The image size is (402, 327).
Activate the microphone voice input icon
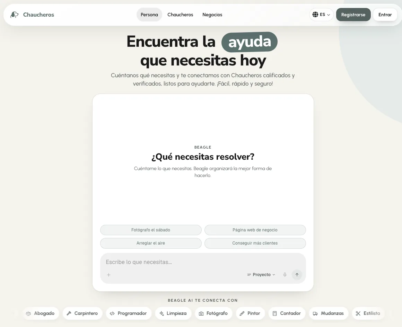tap(285, 275)
